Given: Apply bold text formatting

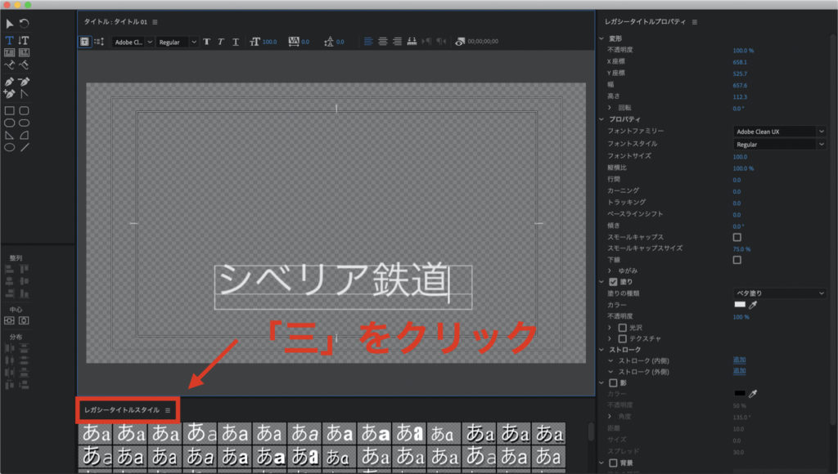Looking at the screenshot, I should tap(207, 42).
